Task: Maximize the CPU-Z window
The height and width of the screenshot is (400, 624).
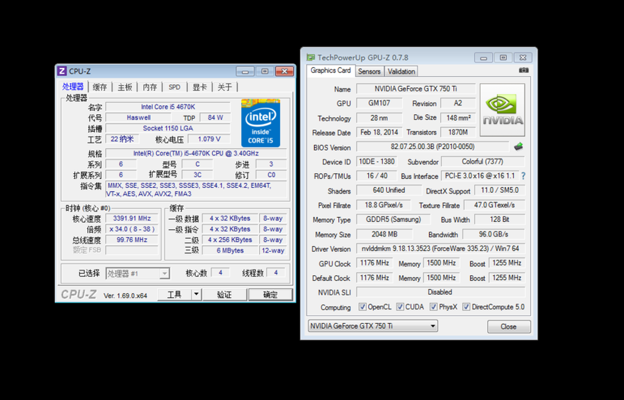Action: [x=265, y=72]
